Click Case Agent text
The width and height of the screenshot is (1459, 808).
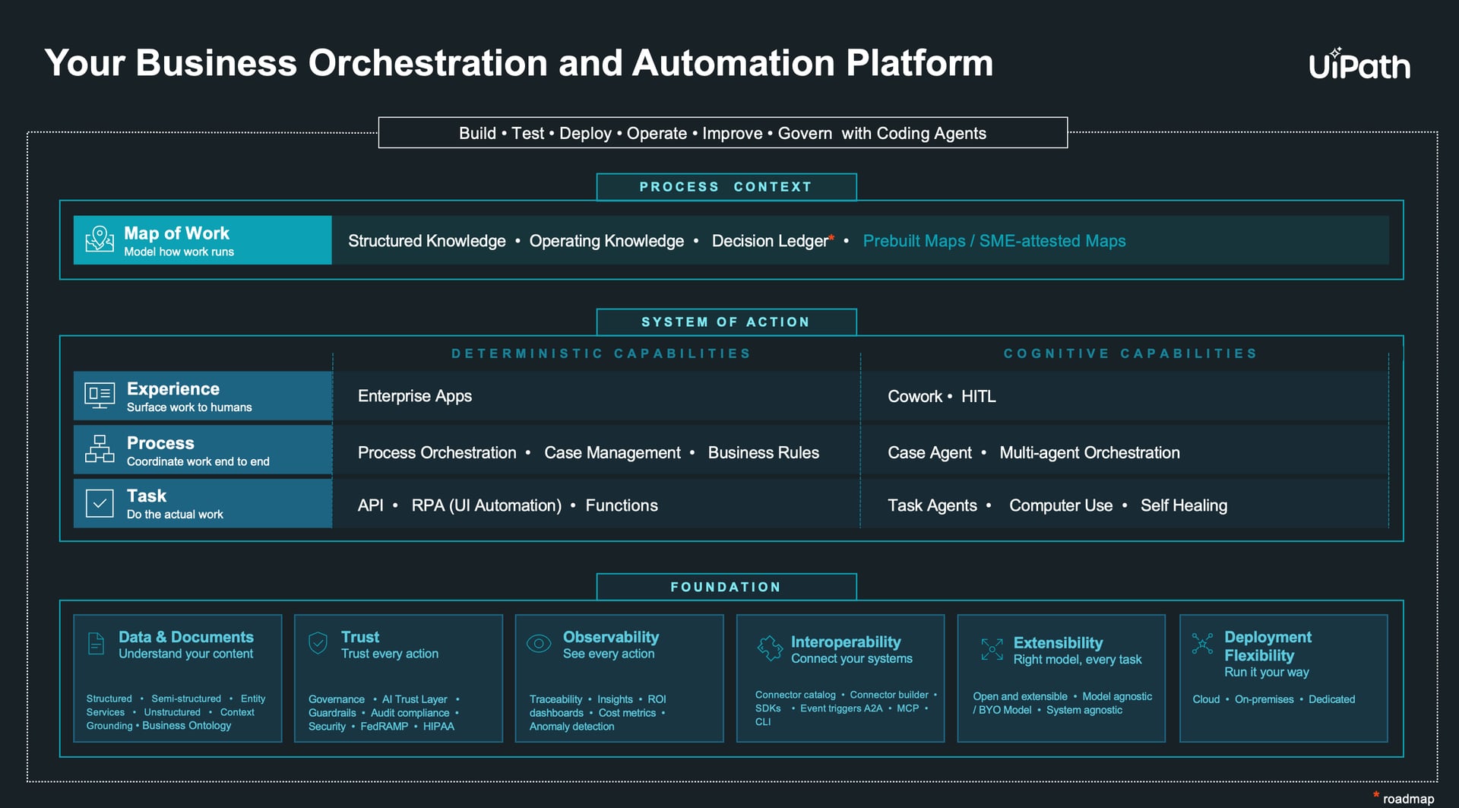930,452
